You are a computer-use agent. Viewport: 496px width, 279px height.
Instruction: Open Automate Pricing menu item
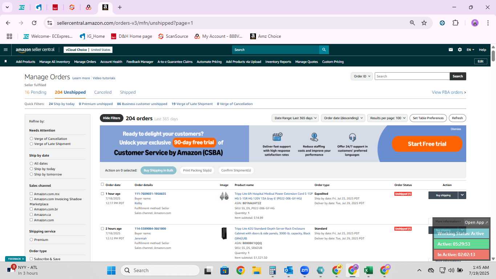(209, 62)
